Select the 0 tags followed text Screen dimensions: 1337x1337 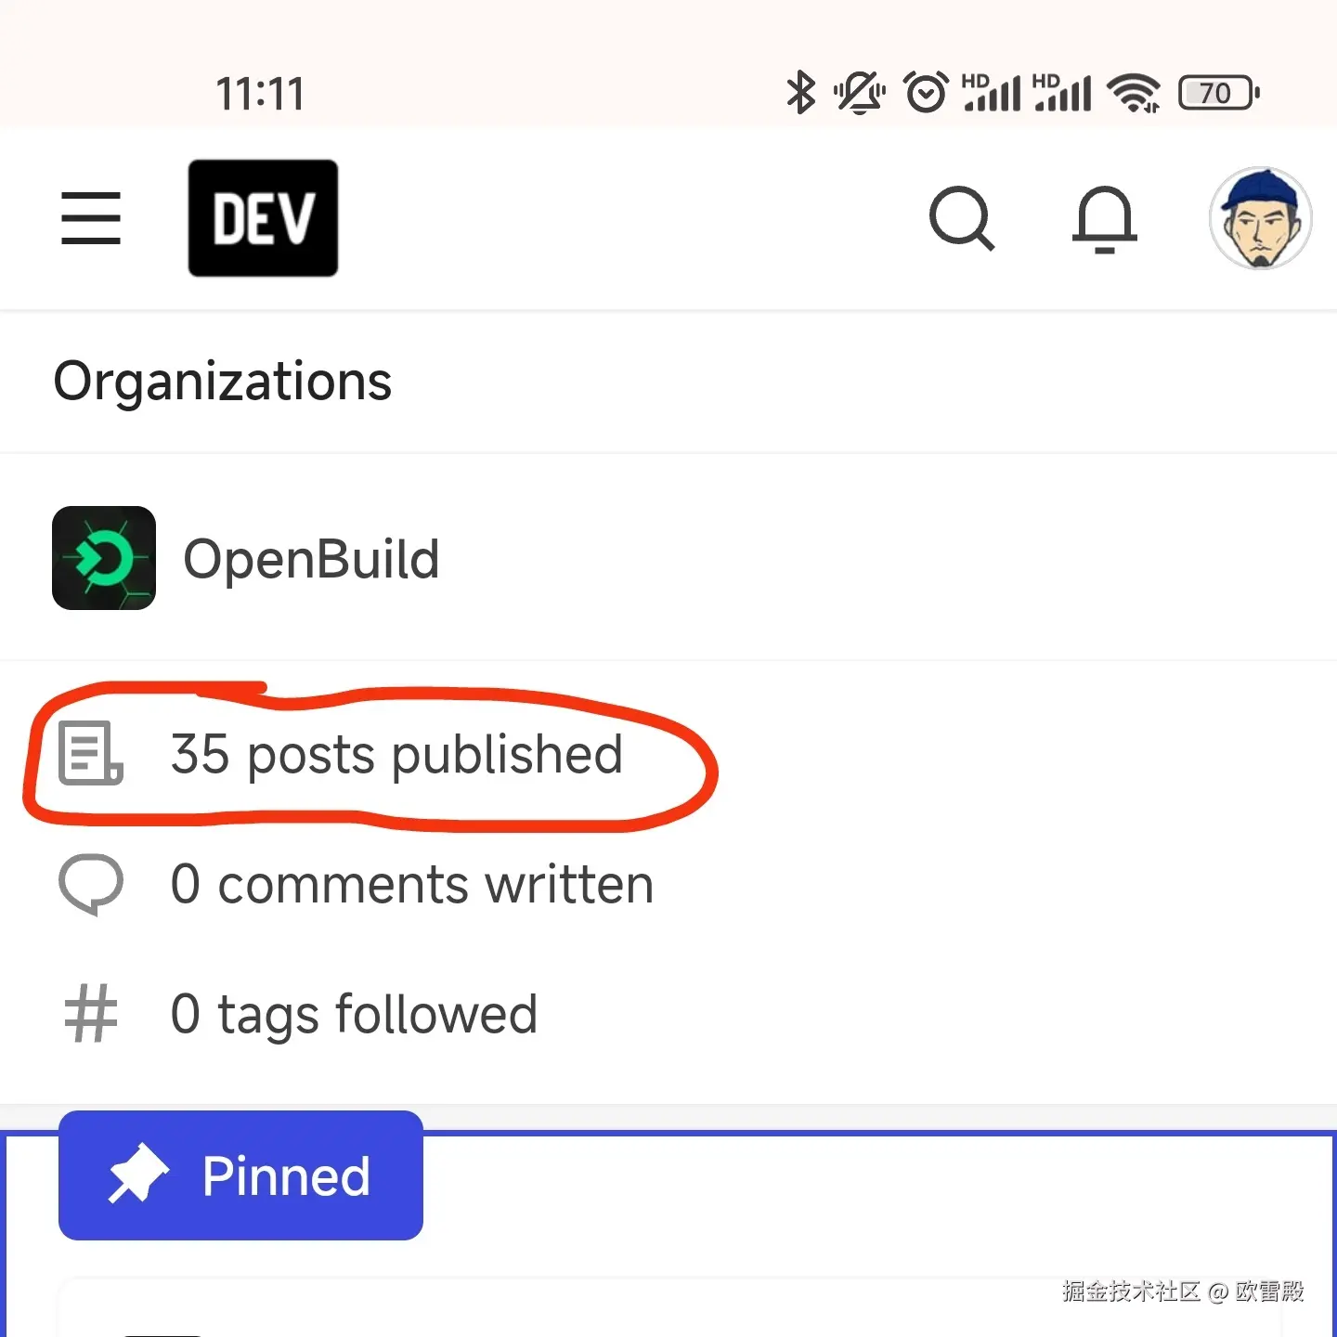point(354,1014)
